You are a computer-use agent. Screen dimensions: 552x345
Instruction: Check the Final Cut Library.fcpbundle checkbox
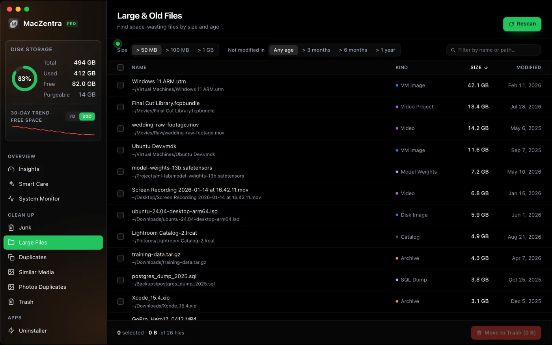[x=121, y=107]
